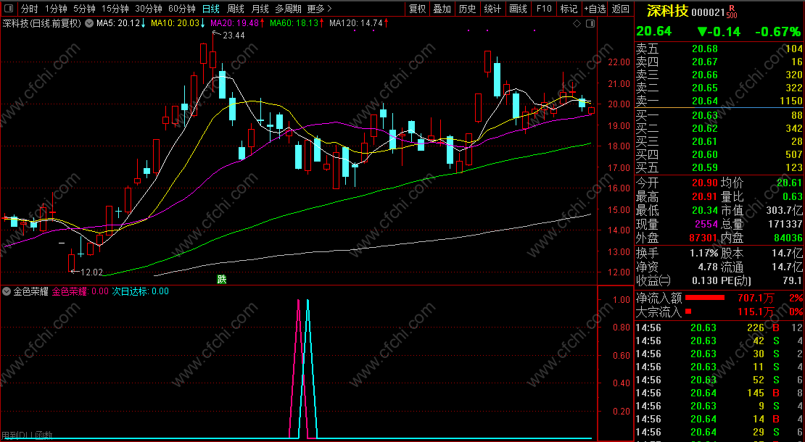
Task: Click the 最低 value 20.34
Action: tap(705, 211)
